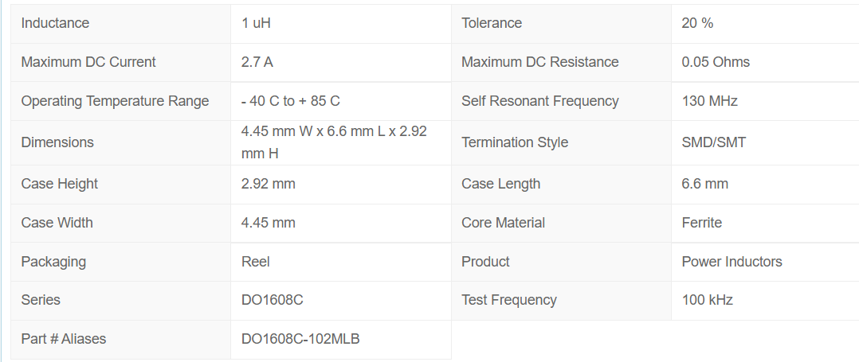This screenshot has height=362, width=859.
Task: Click the Power Inductors product value
Action: (732, 262)
